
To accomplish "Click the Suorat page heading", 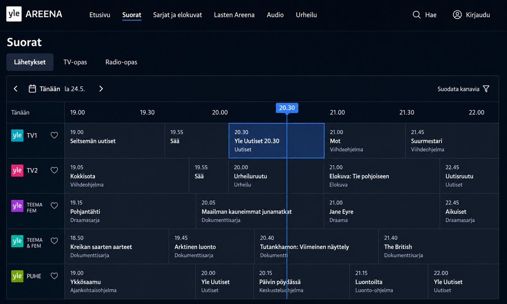I will 24,42.
